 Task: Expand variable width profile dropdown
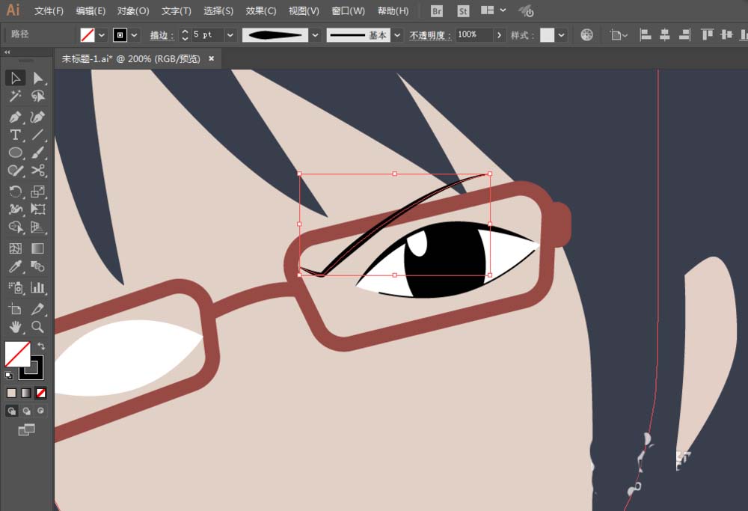tap(315, 35)
